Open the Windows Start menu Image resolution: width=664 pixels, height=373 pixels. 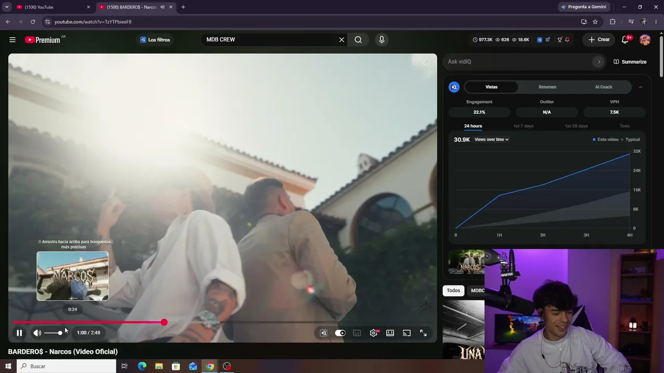point(8,366)
